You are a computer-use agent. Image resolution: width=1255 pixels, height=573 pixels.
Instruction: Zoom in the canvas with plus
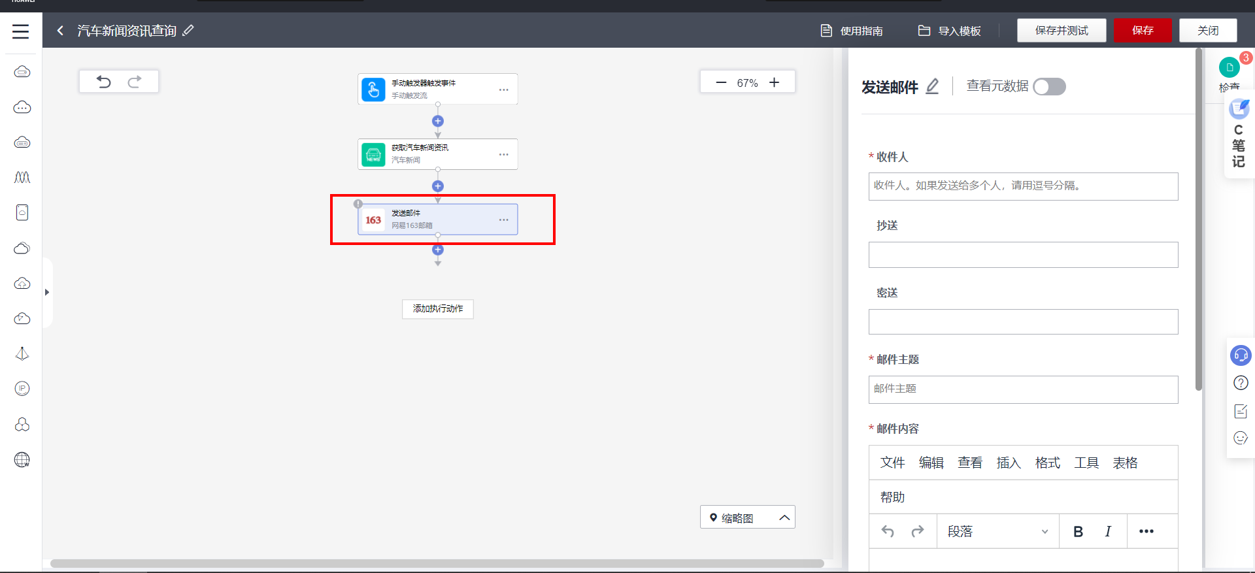click(x=775, y=82)
